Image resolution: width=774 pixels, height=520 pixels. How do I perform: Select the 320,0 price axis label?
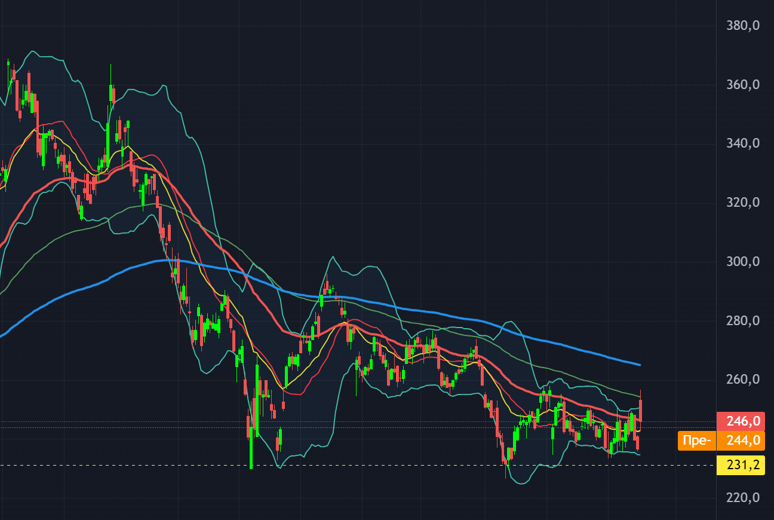(x=743, y=203)
